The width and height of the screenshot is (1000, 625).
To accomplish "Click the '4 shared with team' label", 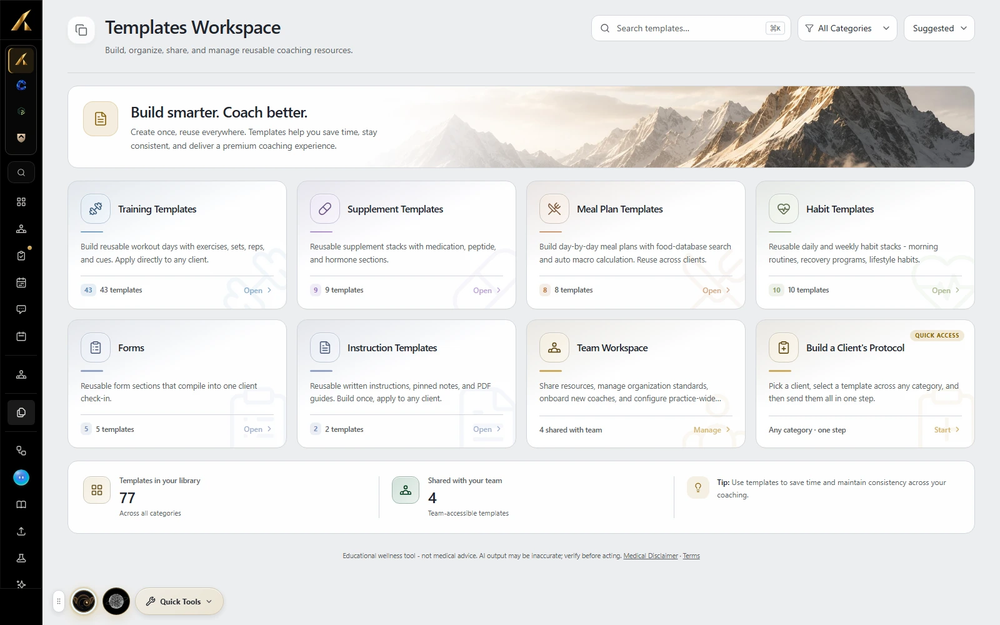I will point(571,430).
